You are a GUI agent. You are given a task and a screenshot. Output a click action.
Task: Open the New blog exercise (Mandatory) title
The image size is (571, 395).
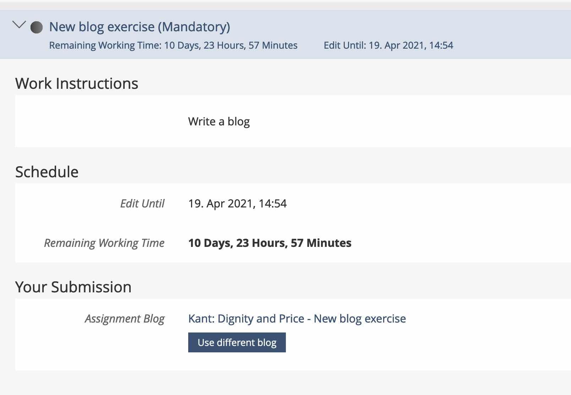(x=140, y=27)
